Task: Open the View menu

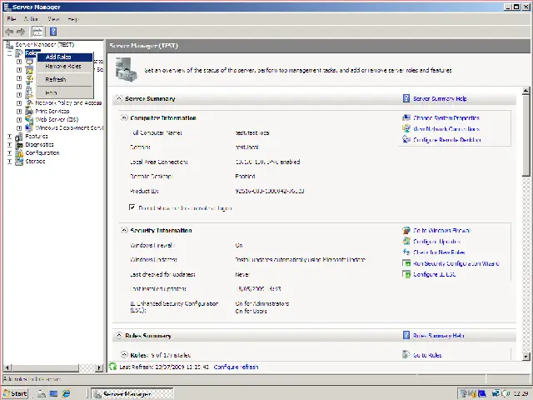Action: coord(53,19)
